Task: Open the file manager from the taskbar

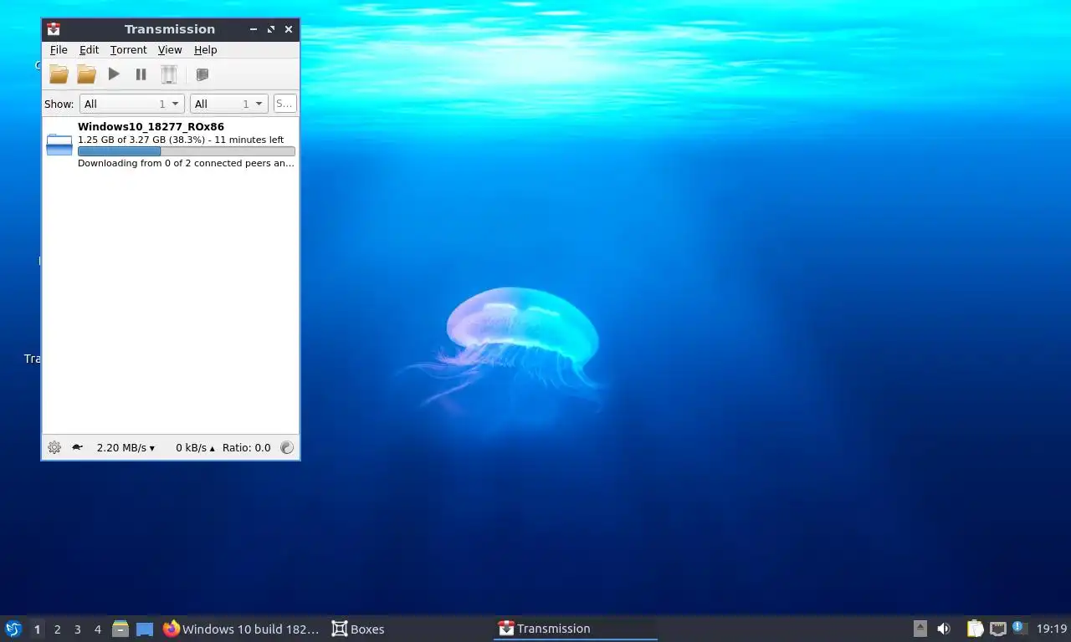Action: [120, 629]
